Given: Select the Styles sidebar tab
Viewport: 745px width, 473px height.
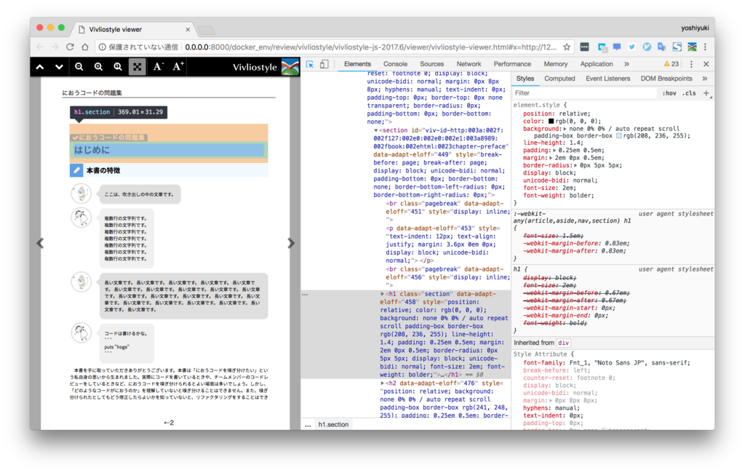Looking at the screenshot, I should click(x=525, y=79).
